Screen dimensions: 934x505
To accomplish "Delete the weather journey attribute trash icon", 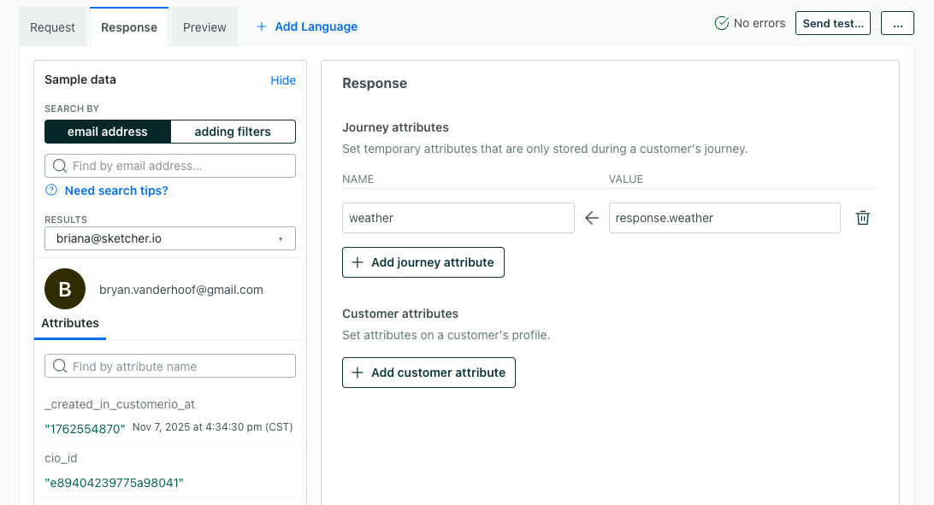I will pyautogui.click(x=863, y=218).
